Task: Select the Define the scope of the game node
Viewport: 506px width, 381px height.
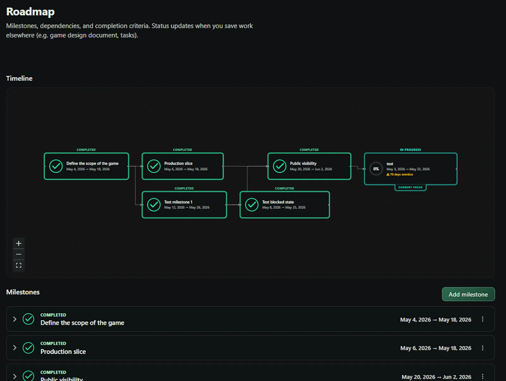Action: [86, 166]
